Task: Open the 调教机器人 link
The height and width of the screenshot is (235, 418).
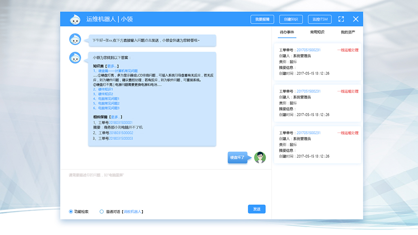Action: pos(133,212)
